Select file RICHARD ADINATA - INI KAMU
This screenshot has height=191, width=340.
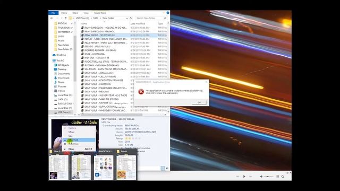click(x=100, y=50)
